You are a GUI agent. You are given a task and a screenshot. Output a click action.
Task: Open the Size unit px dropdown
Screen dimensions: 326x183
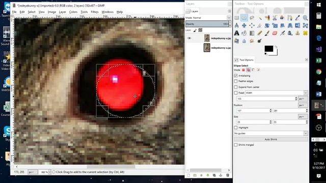(303, 116)
